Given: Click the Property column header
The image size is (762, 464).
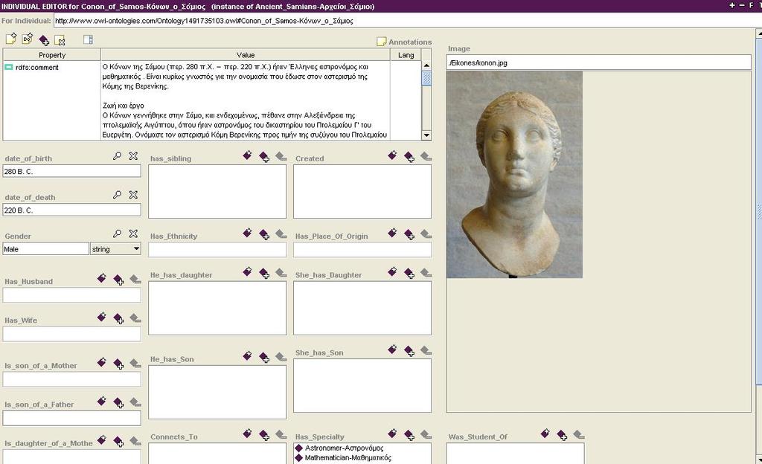Looking at the screenshot, I should [52, 55].
